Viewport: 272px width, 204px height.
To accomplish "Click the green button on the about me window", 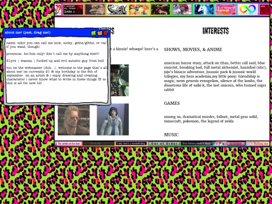I will pos(93,33).
